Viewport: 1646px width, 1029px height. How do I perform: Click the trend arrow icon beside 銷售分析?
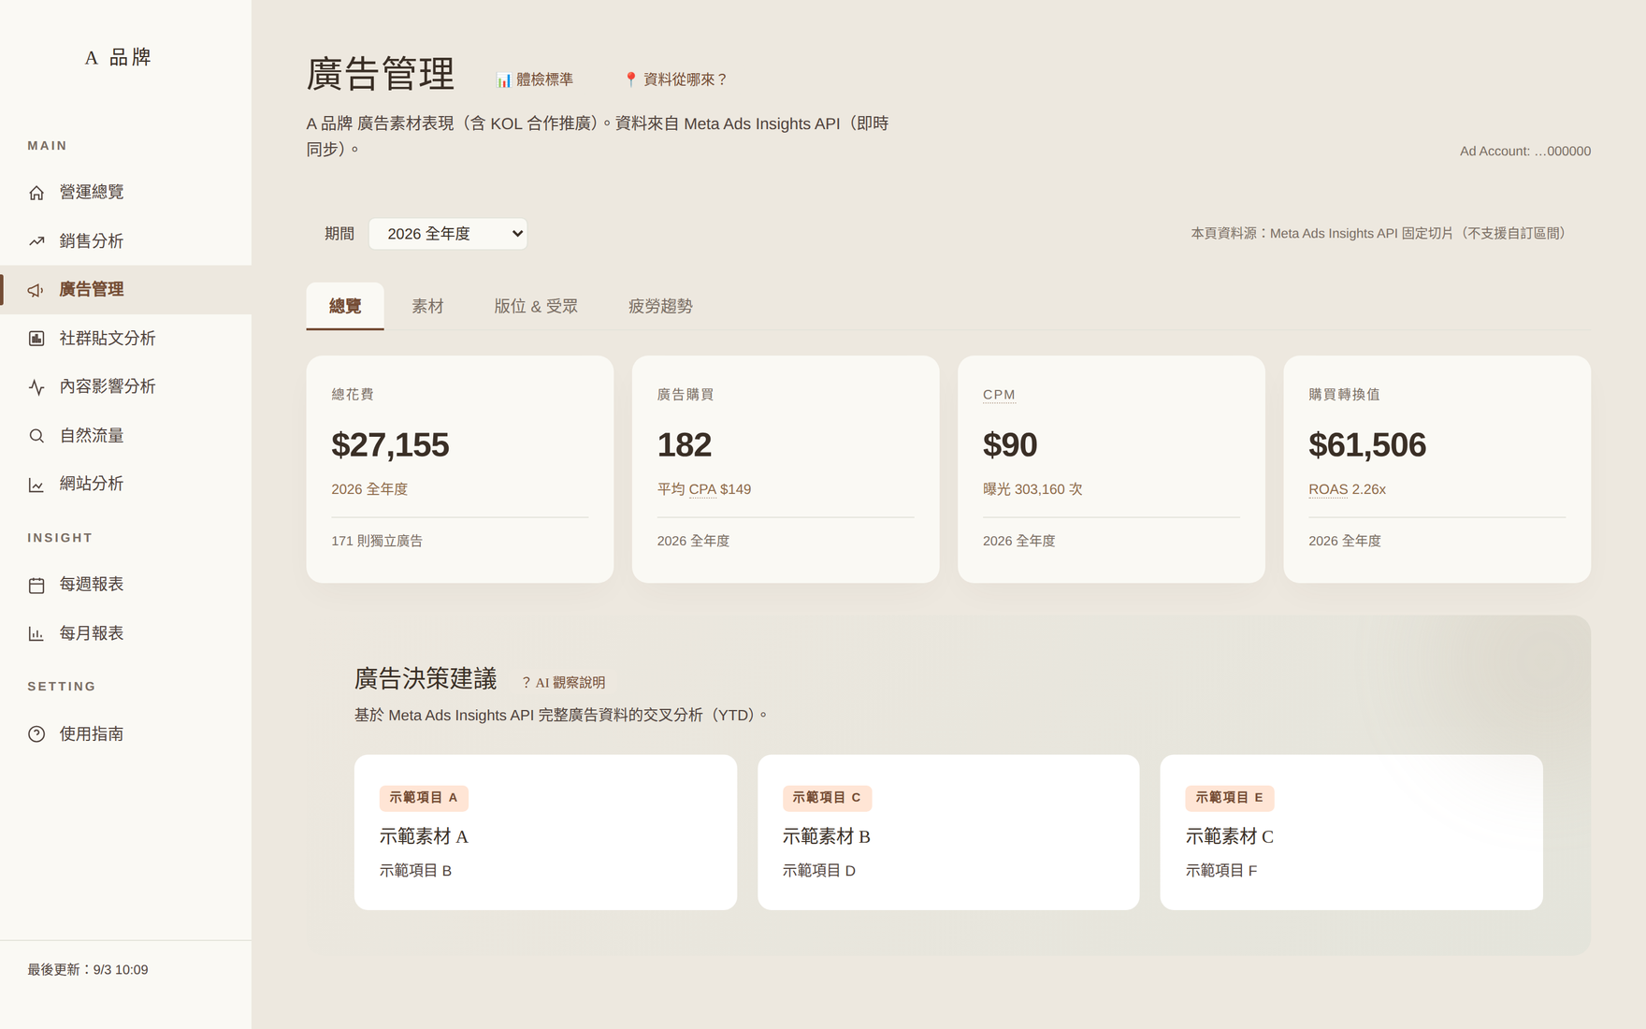tap(36, 241)
